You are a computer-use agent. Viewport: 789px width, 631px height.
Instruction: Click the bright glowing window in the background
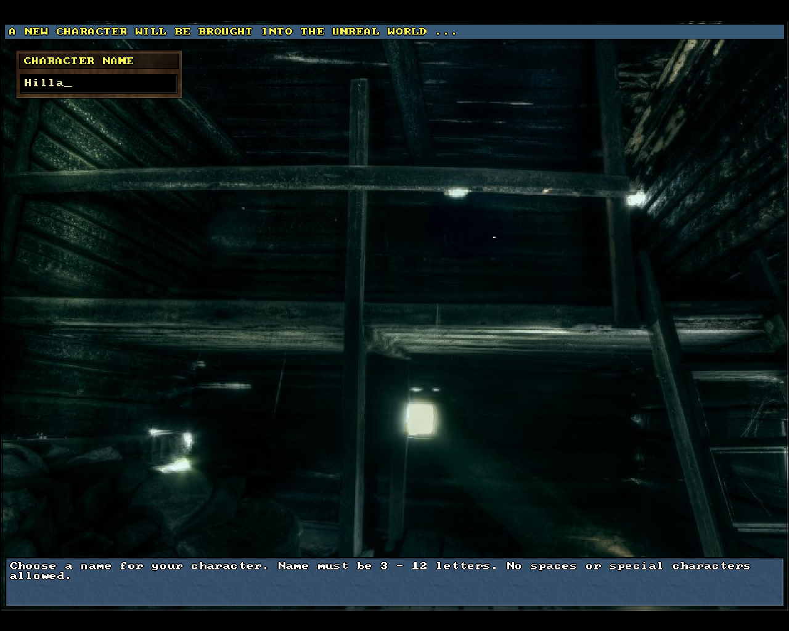(421, 418)
